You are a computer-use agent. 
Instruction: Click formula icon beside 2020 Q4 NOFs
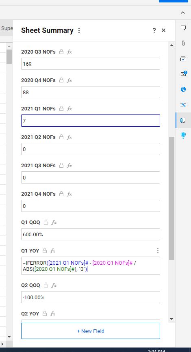coord(69,80)
